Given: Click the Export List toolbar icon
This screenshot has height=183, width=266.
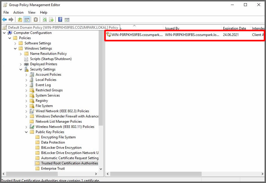Looking at the screenshot, I should [51, 20].
